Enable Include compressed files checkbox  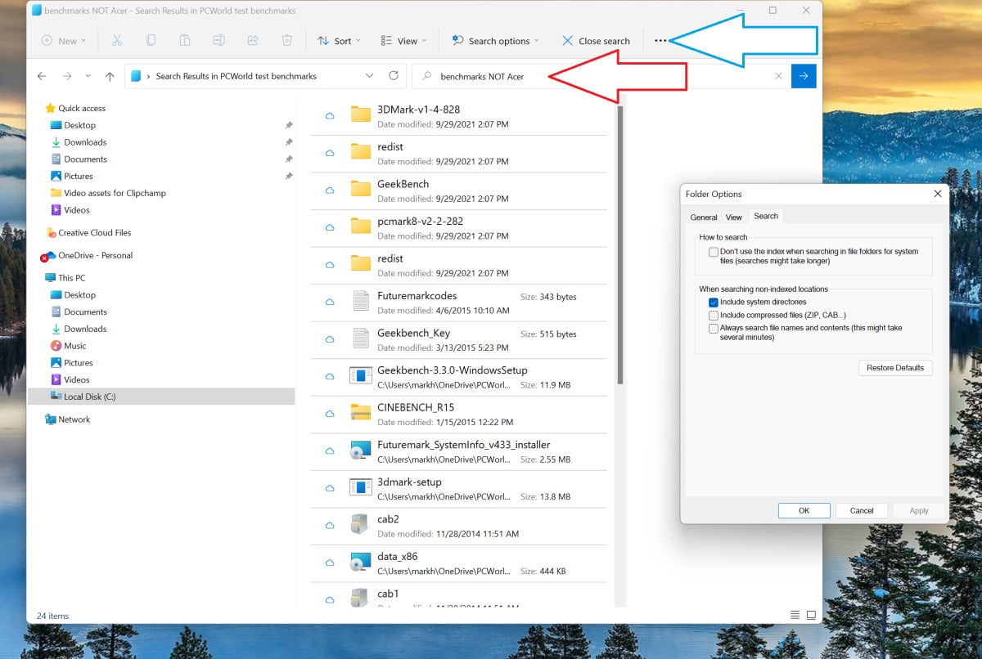point(714,316)
